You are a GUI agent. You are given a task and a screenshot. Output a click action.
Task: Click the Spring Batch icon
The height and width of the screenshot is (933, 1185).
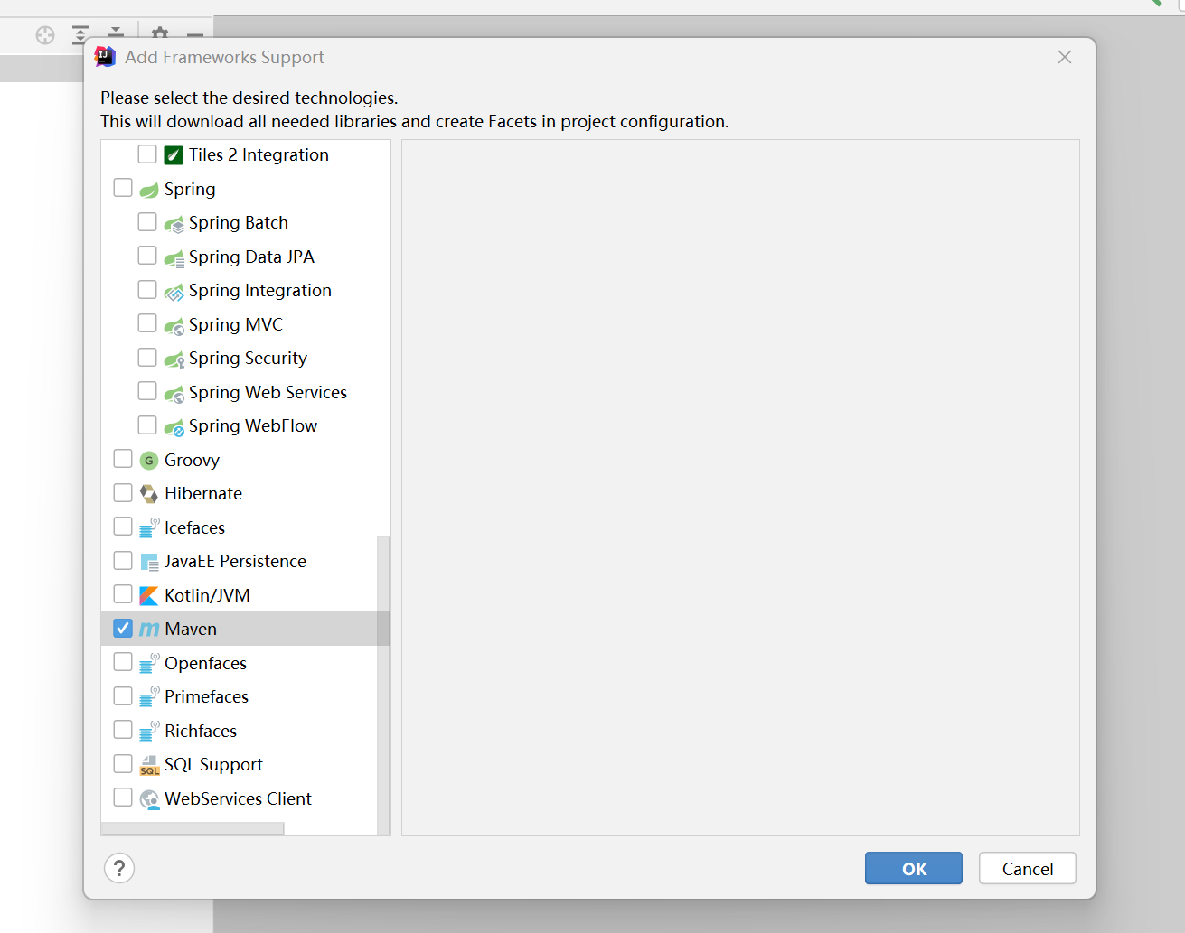pyautogui.click(x=174, y=224)
